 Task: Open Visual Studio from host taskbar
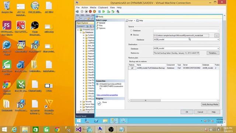pos(79,129)
